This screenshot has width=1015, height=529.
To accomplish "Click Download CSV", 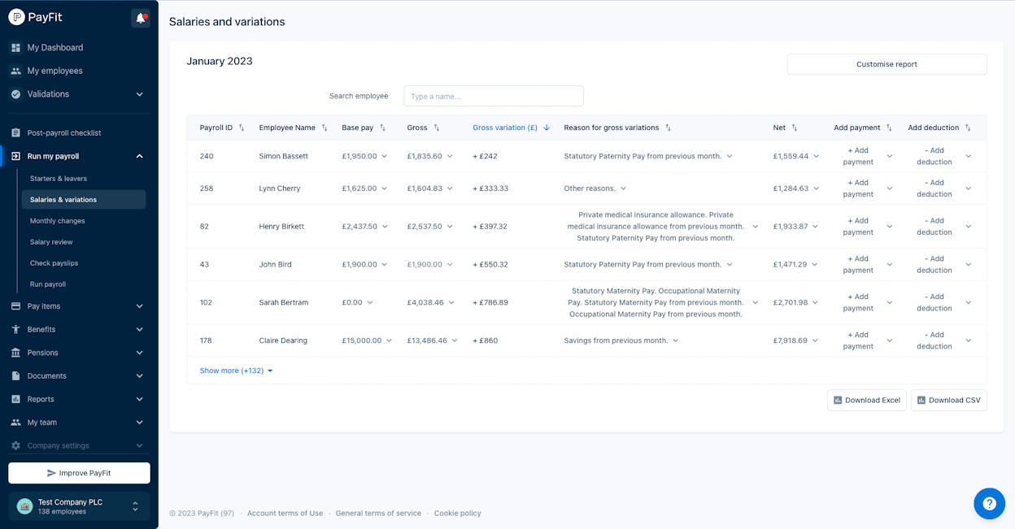I will coord(949,400).
